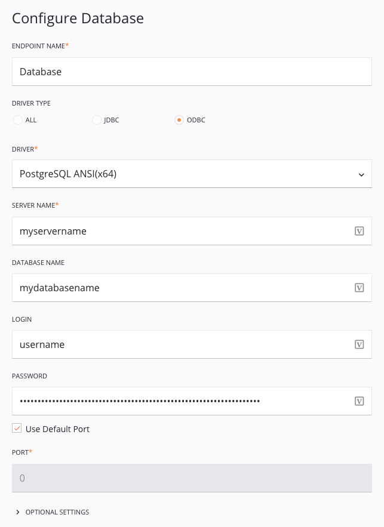
Task: Open variable picker for Database Name field
Action: point(359,288)
